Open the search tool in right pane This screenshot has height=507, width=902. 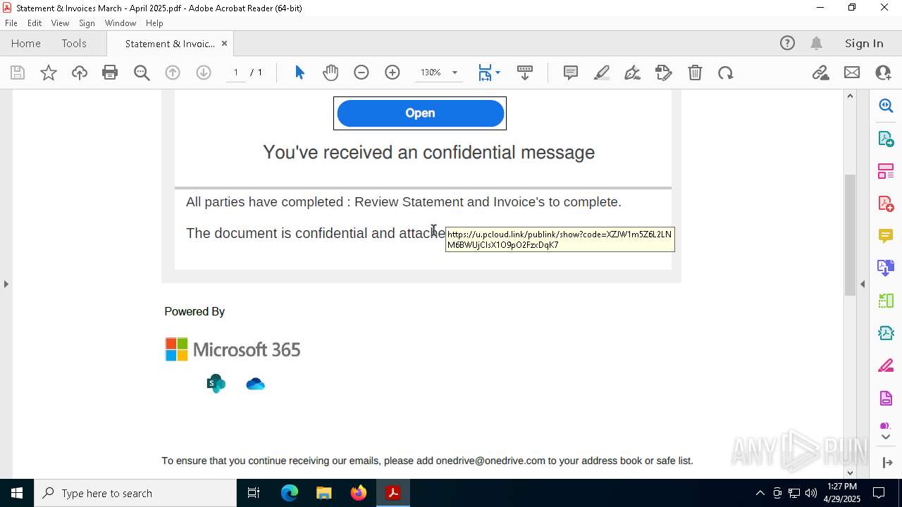[x=886, y=106]
